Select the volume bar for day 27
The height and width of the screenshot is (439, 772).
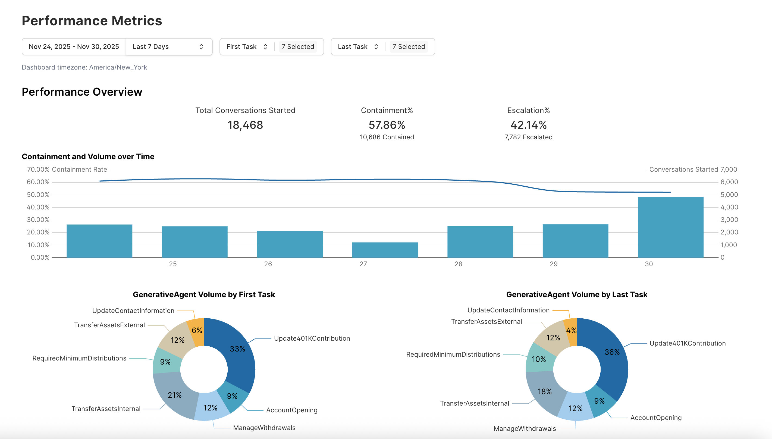tap(385, 250)
